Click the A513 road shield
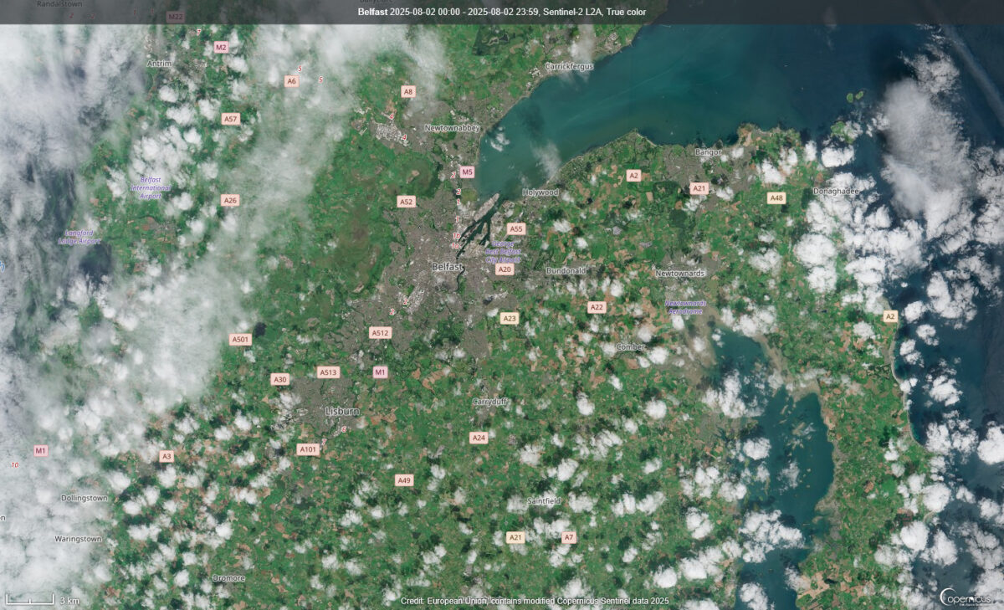The image size is (1004, 610). (x=328, y=372)
